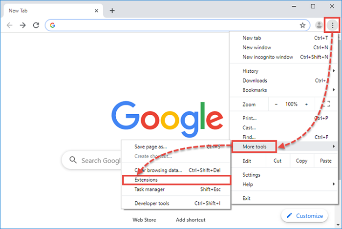Screen dimensions: 342x229
Task: Select Clear browsing data... in submenu
Action: pos(176,170)
